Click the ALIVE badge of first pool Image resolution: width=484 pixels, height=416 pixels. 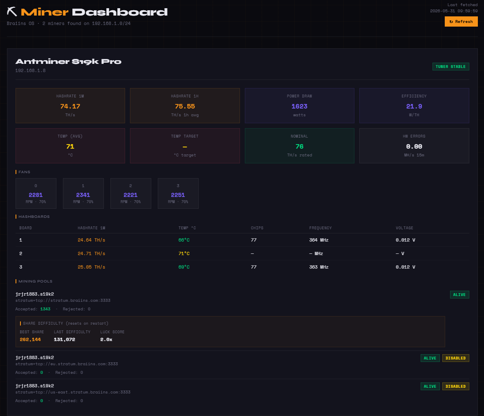coord(459,295)
